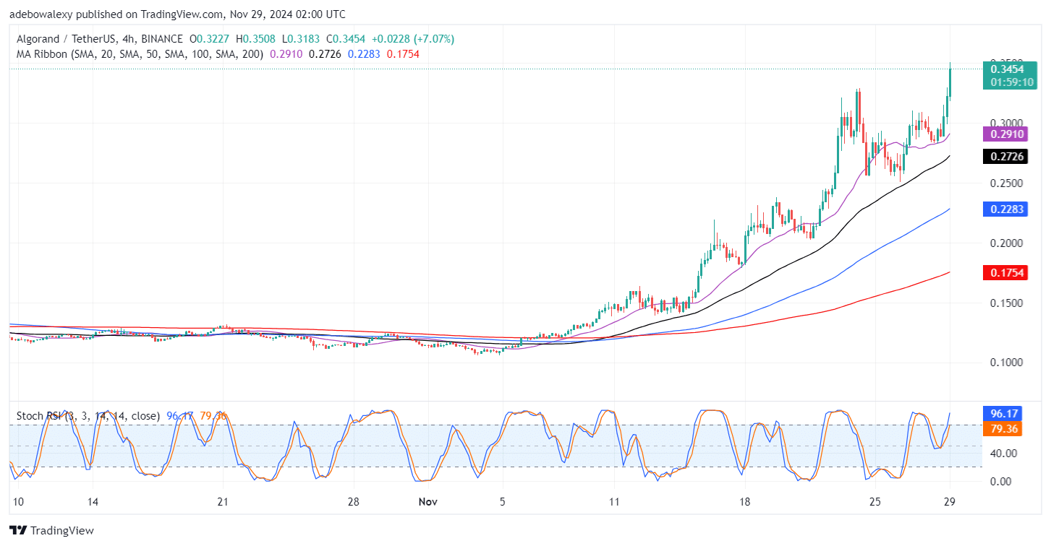Image resolution: width=1051 pixels, height=546 pixels.
Task: Click the 29 date label on time axis
Action: (x=950, y=502)
